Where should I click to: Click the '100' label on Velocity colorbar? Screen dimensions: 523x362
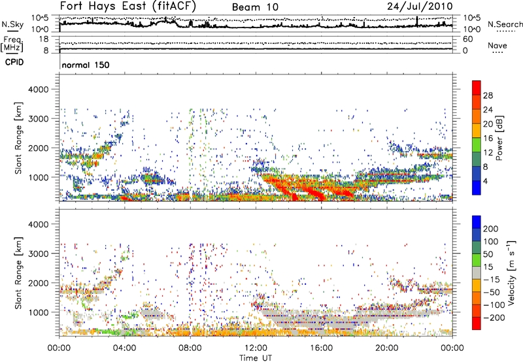(491, 242)
